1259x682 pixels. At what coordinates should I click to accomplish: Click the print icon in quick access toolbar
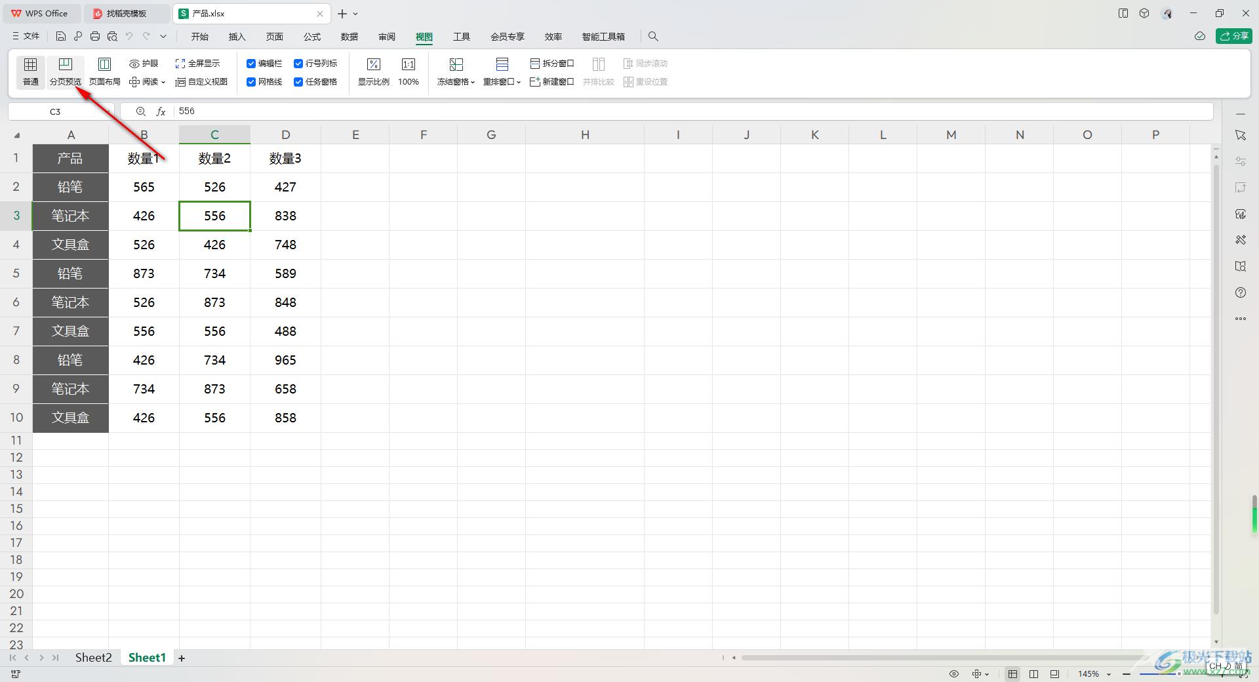pyautogui.click(x=95, y=37)
